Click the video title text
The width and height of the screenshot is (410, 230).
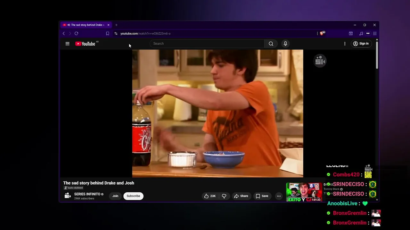pos(99,183)
